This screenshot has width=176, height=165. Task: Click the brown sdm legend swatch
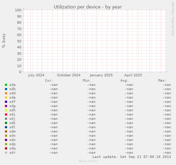6,131
